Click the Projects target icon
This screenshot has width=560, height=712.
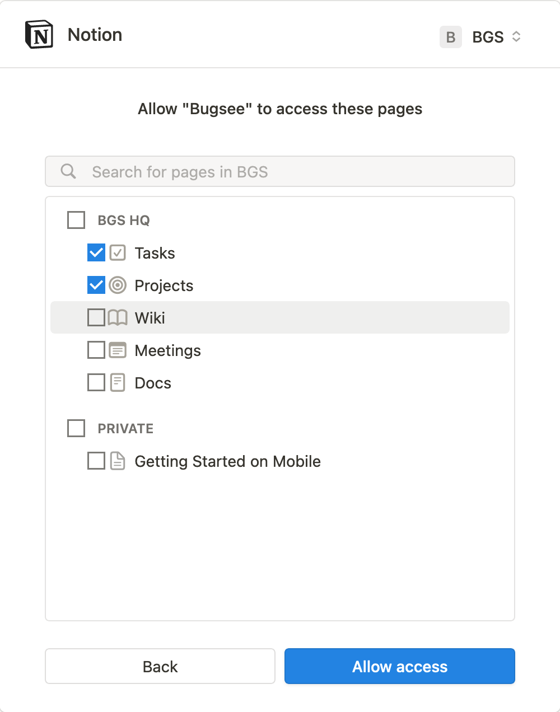click(117, 285)
